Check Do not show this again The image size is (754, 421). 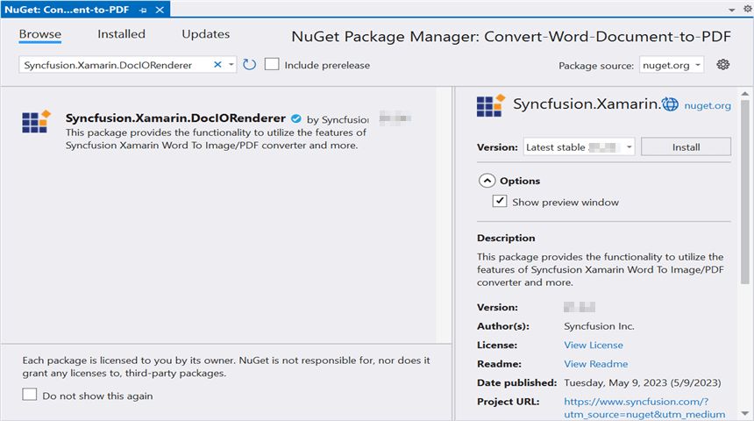point(29,395)
